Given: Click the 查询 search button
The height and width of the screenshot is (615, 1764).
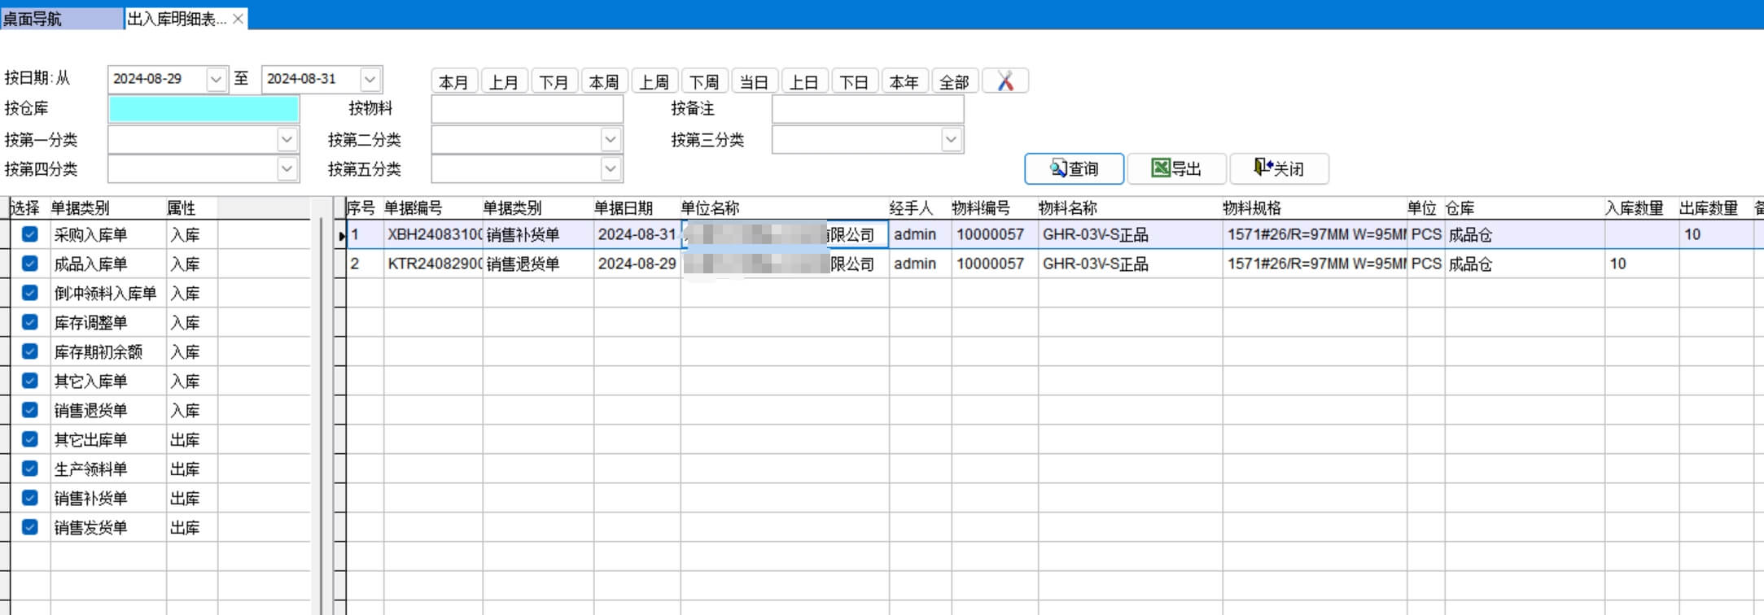Looking at the screenshot, I should pos(1074,168).
